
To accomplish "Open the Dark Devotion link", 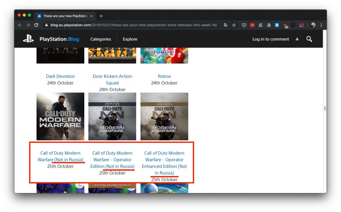I will tap(60, 76).
